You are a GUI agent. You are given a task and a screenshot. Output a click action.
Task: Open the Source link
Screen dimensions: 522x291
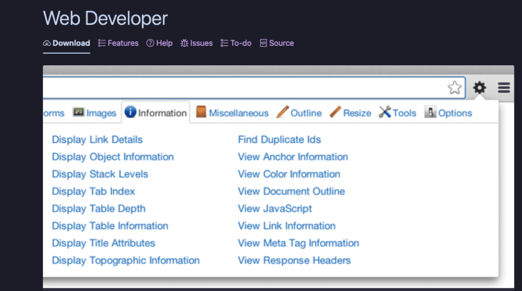coord(277,43)
